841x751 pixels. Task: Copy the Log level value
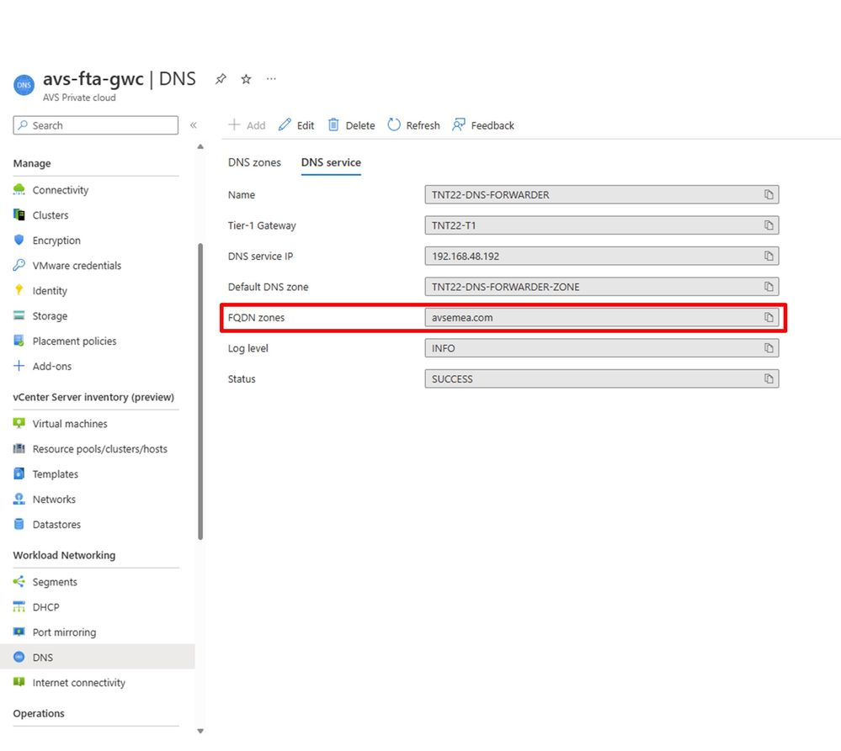pos(768,348)
